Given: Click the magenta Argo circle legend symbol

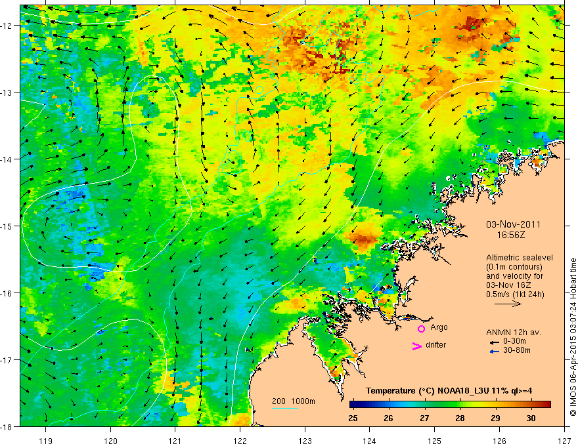Looking at the screenshot, I should [421, 329].
